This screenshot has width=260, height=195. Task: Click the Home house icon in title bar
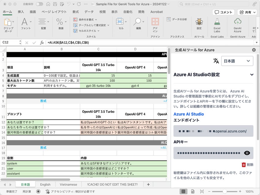[48, 4]
